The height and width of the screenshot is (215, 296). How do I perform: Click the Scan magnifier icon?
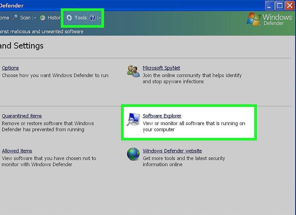(15, 18)
